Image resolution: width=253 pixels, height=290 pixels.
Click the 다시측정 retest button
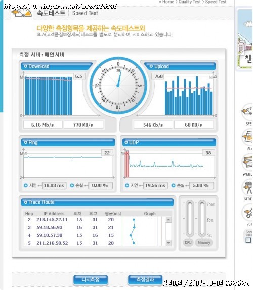pyautogui.click(x=91, y=280)
